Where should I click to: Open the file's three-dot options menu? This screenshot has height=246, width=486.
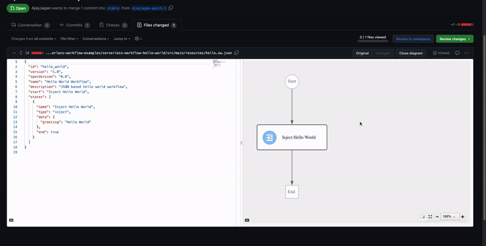pyautogui.click(x=467, y=53)
